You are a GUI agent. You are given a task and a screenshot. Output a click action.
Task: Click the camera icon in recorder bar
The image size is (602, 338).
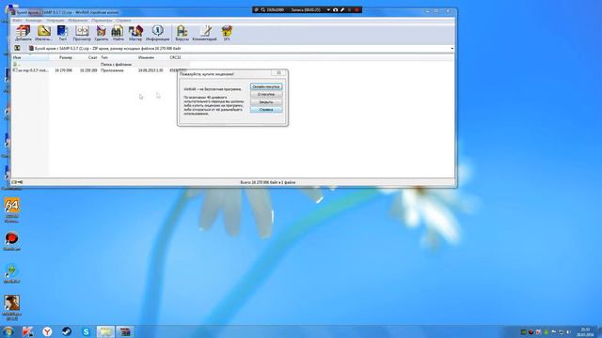pos(335,10)
